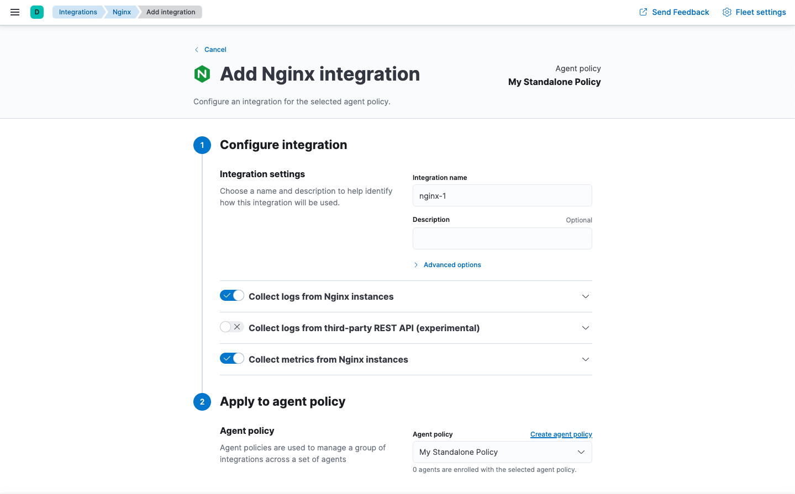Click inside the Description field
Image resolution: width=795 pixels, height=494 pixels.
(x=502, y=238)
